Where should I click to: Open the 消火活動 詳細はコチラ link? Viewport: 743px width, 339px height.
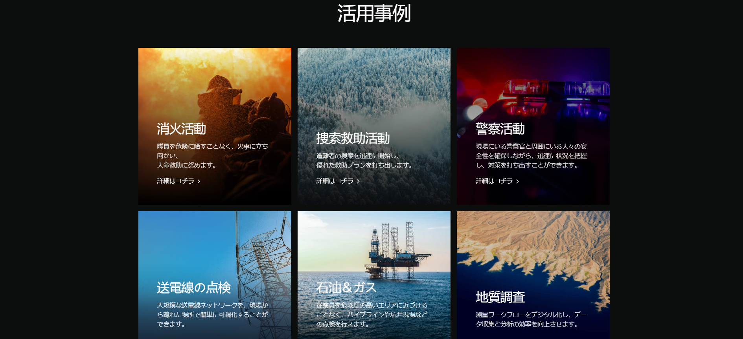(x=178, y=181)
